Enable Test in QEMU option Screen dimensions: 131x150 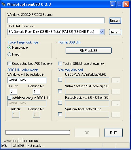coord(60,64)
